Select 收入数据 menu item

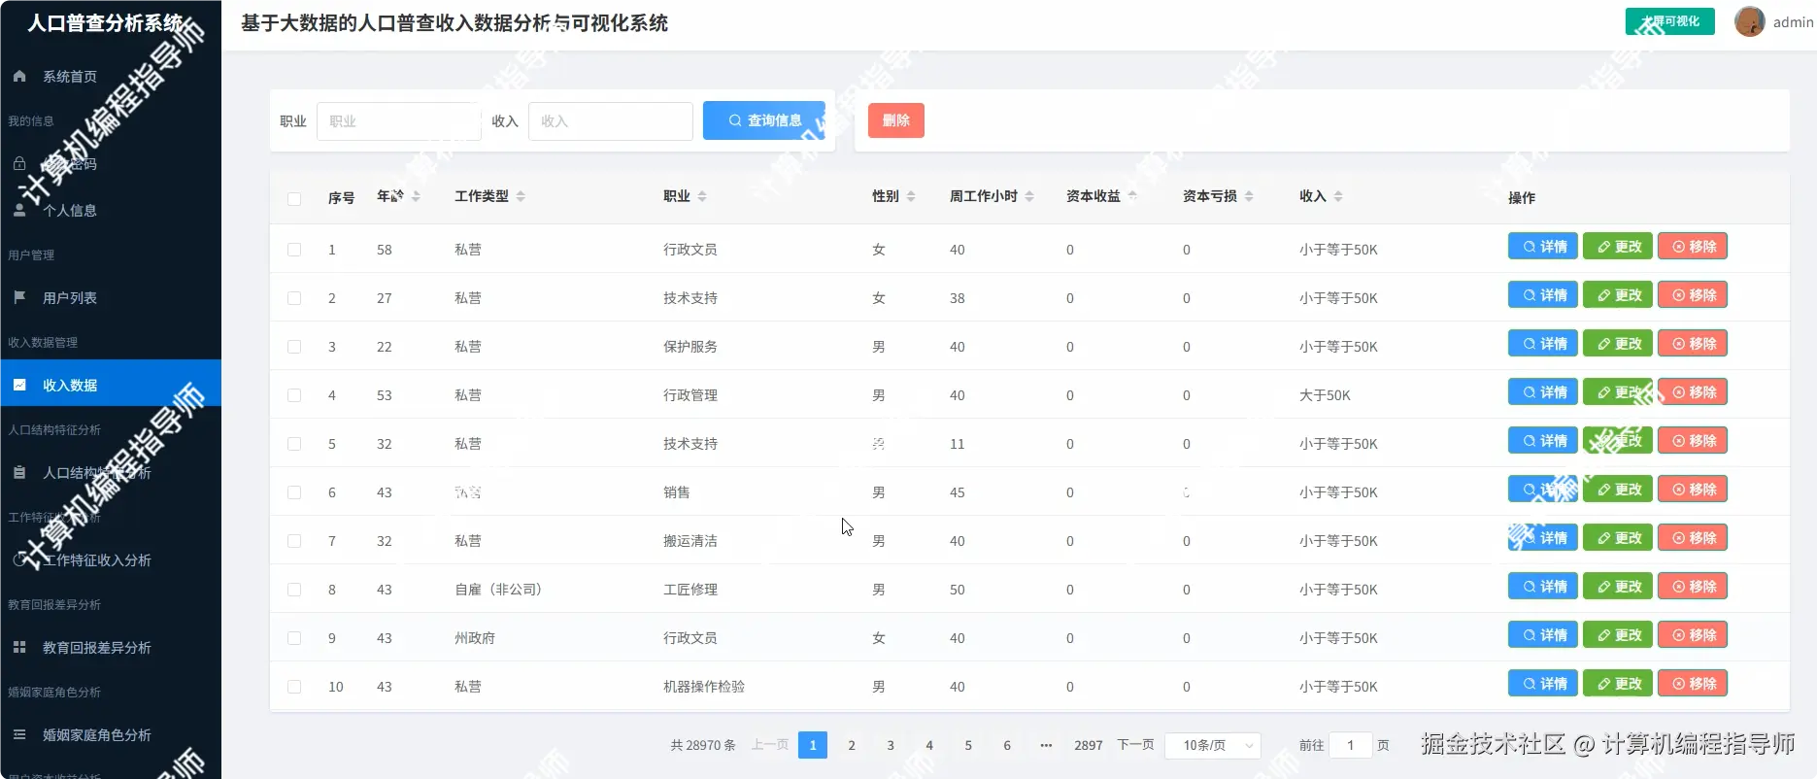point(111,385)
